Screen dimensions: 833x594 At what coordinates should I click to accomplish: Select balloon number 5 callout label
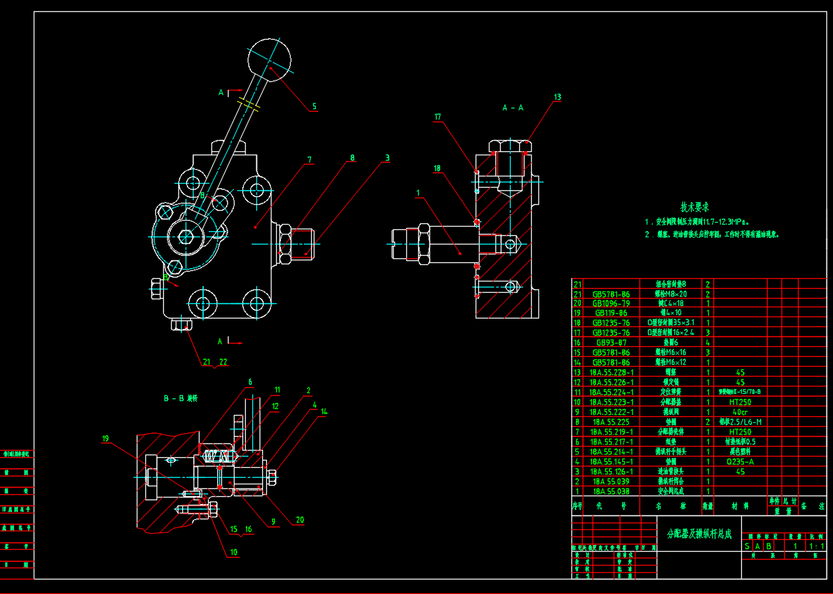(314, 106)
